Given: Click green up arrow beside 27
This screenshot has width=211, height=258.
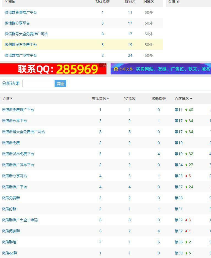Looking at the screenshot, I should point(186,165).
